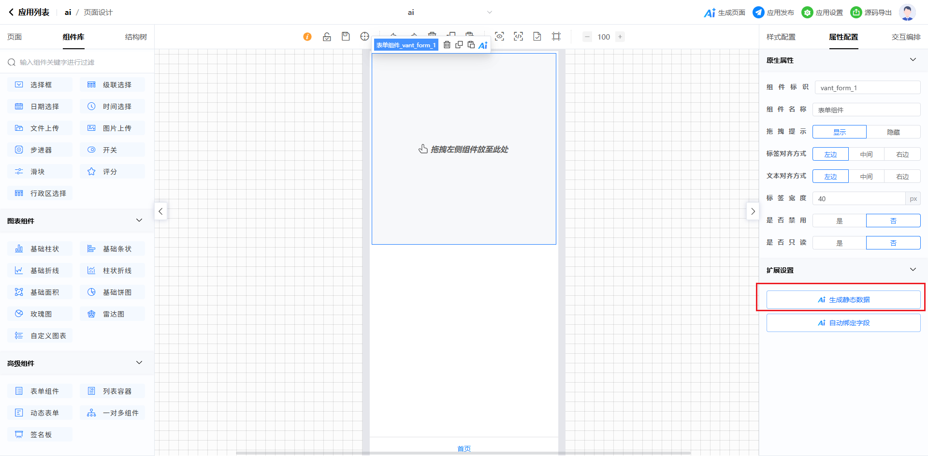
Task: Increase zoom with the plus button
Action: pyautogui.click(x=620, y=37)
